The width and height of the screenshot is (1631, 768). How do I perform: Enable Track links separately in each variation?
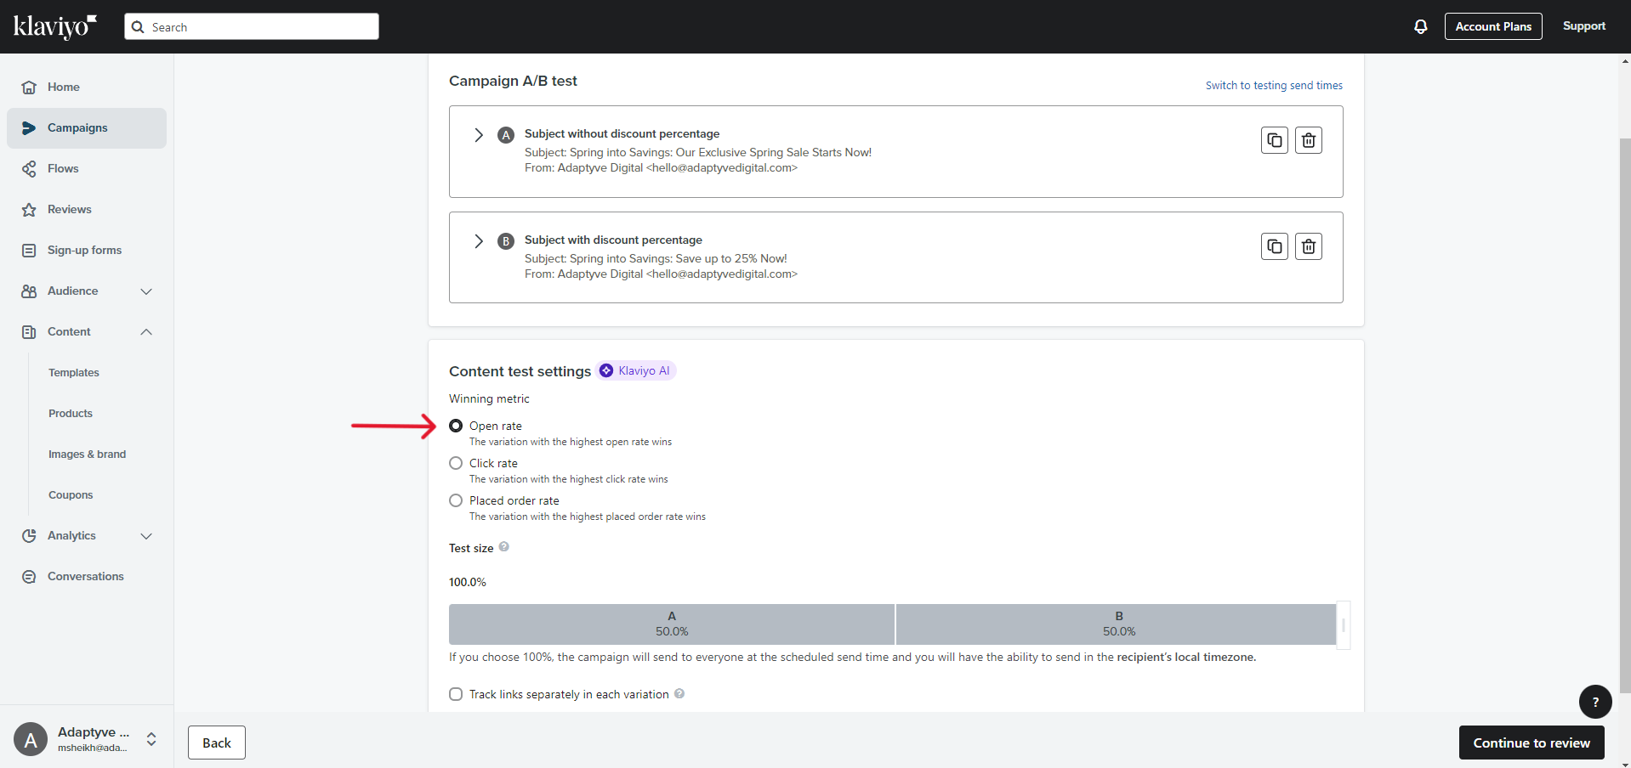(456, 694)
